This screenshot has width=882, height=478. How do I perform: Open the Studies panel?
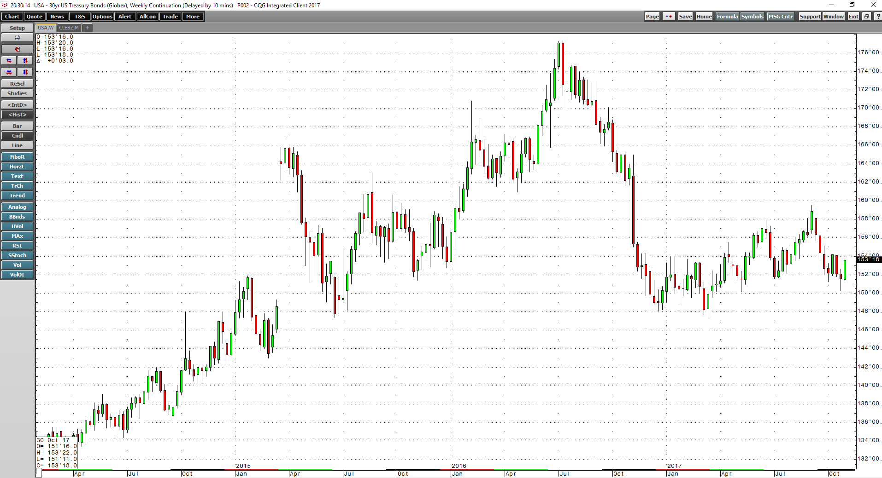click(17, 93)
